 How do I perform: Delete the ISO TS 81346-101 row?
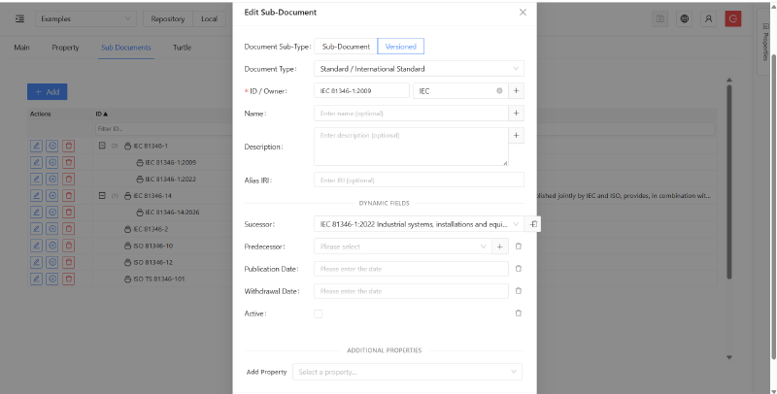68,279
